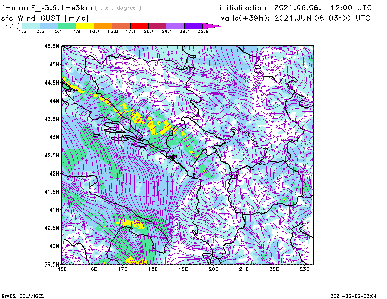Viewport: 387px width, 299px height.
Task: Click the longitude label 17E
Action: (x=123, y=269)
